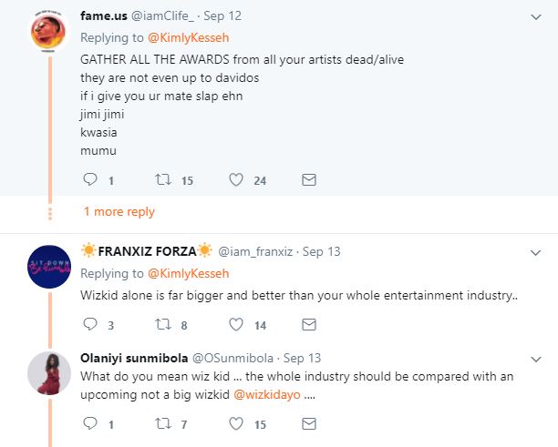The width and height of the screenshot is (558, 447).
Task: Reply to Olaniyi sunmibola tweet
Action: pos(90,423)
